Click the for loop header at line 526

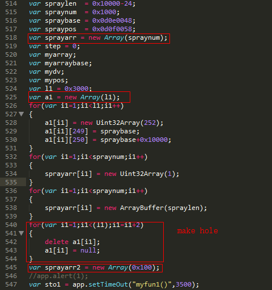click(x=76, y=106)
